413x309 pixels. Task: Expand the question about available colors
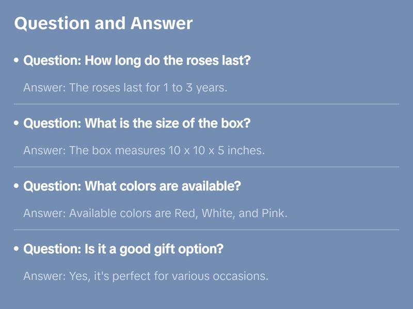[132, 186]
